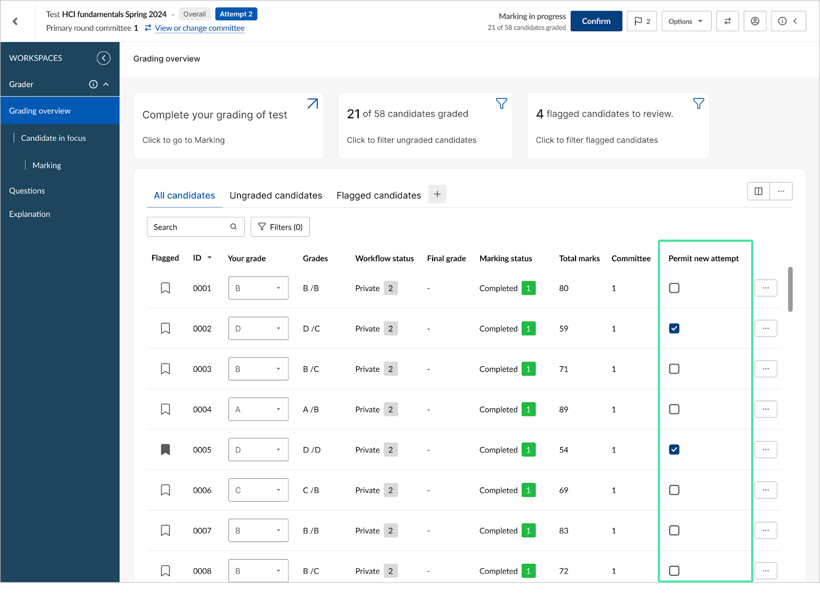Image resolution: width=820 pixels, height=611 pixels.
Task: Switch to the Ungraded candidates tab
Action: click(x=276, y=195)
